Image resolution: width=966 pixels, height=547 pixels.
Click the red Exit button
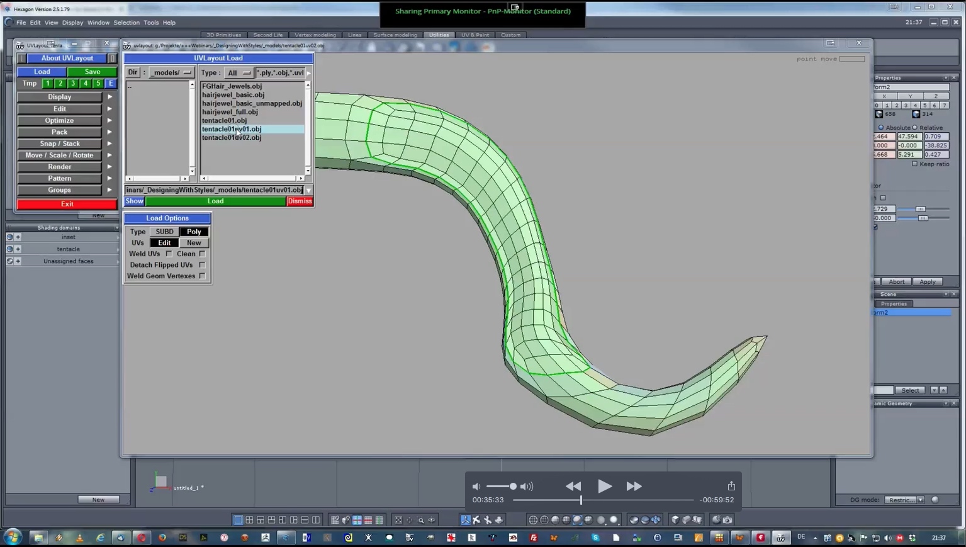[67, 204]
